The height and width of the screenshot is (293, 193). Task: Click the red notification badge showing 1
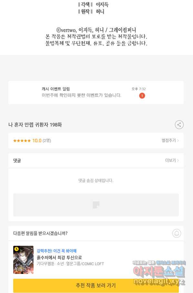pos(142,96)
